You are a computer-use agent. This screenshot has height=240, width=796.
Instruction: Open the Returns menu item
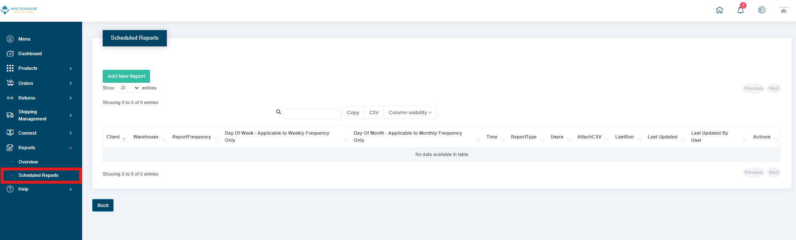pos(27,98)
